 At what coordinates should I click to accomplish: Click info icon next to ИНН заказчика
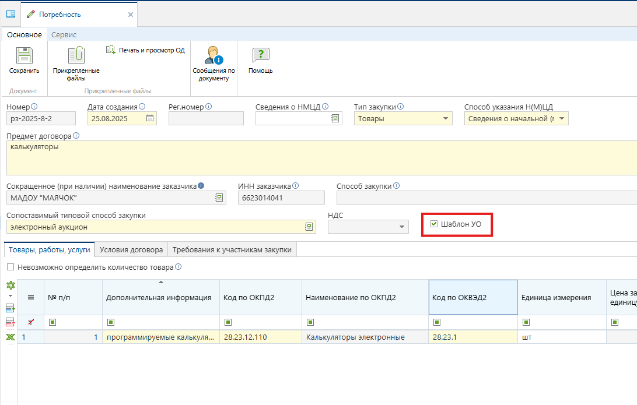295,185
